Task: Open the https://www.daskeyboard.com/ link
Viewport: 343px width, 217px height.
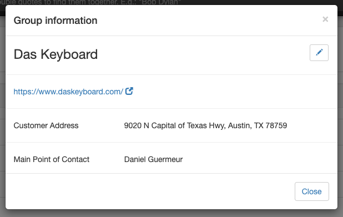Action: [68, 92]
